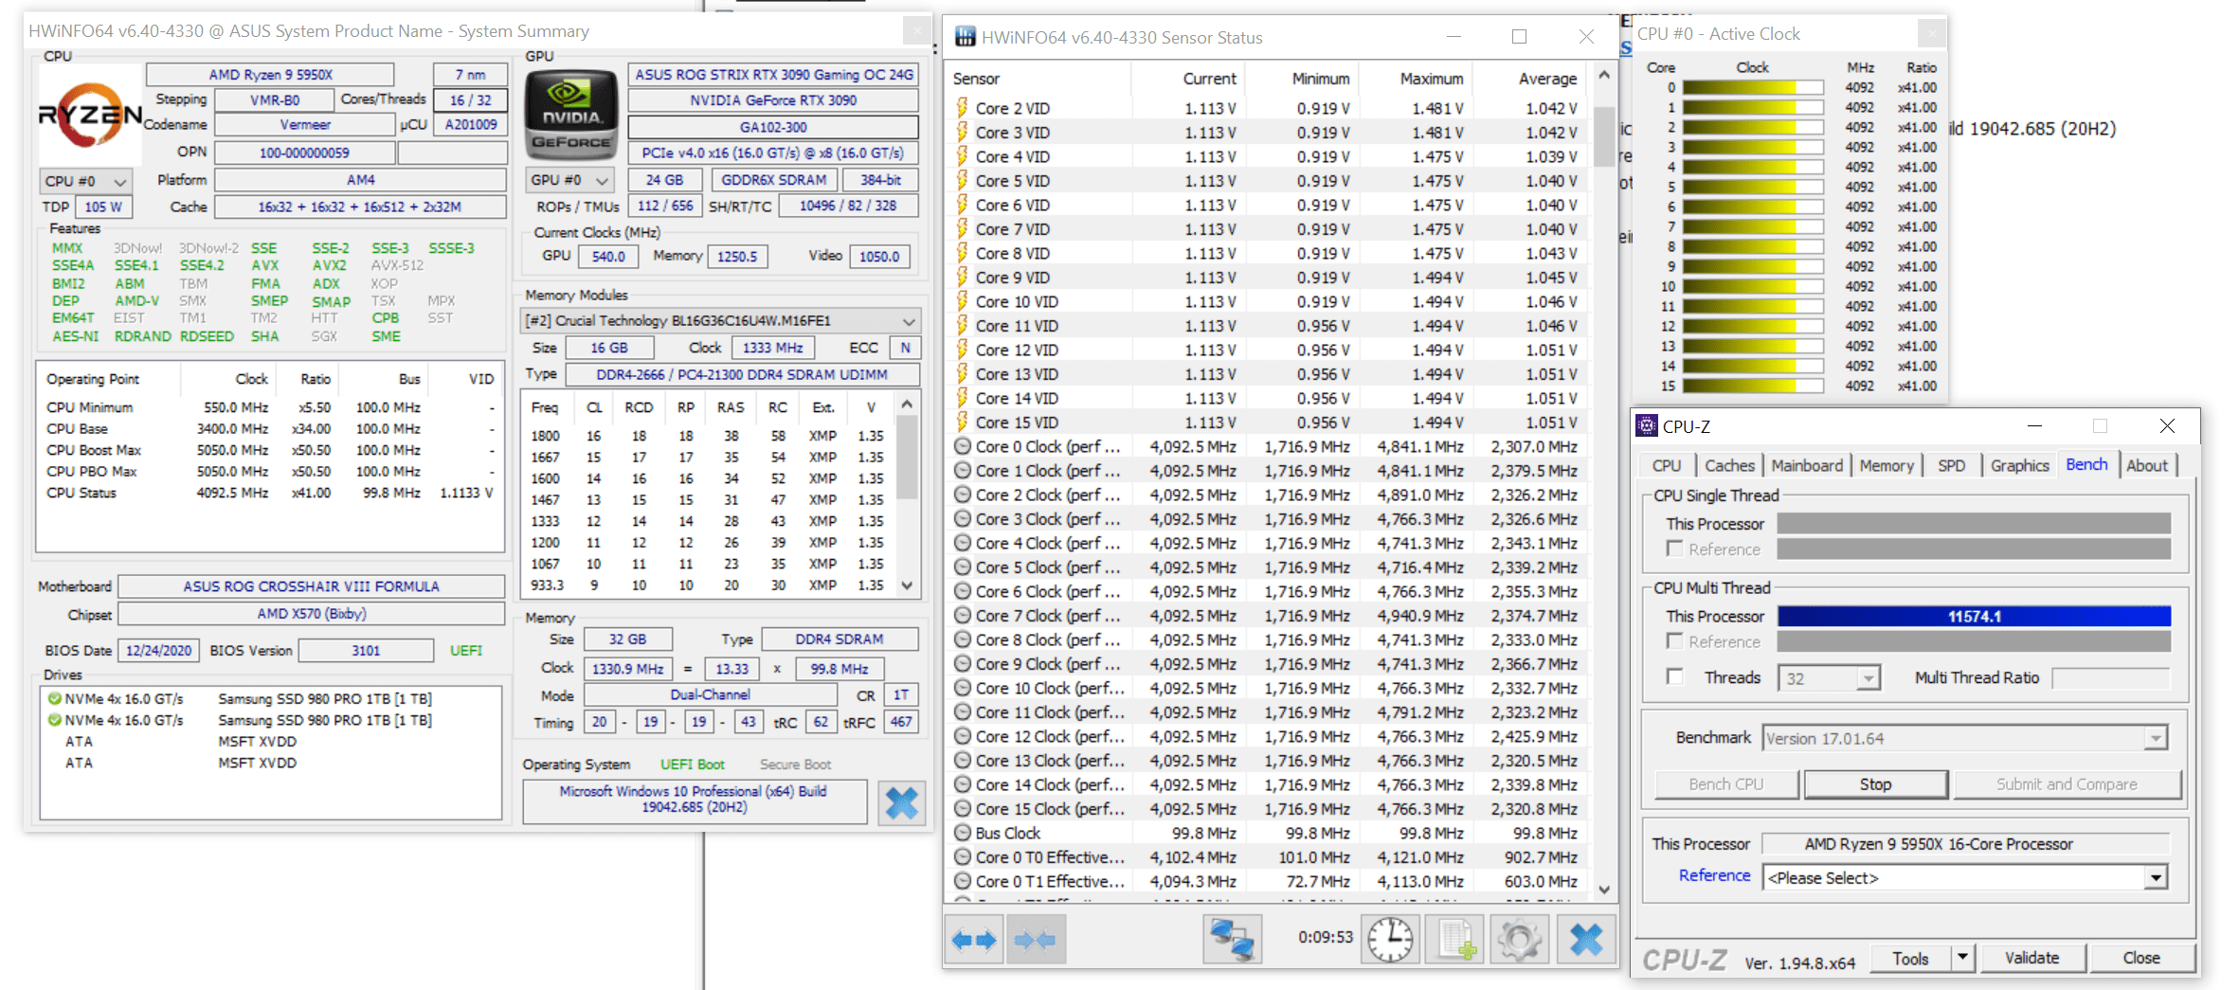Screen dimensions: 2239x990
Task: Click green check icon of second NVMe drive
Action: tap(55, 720)
